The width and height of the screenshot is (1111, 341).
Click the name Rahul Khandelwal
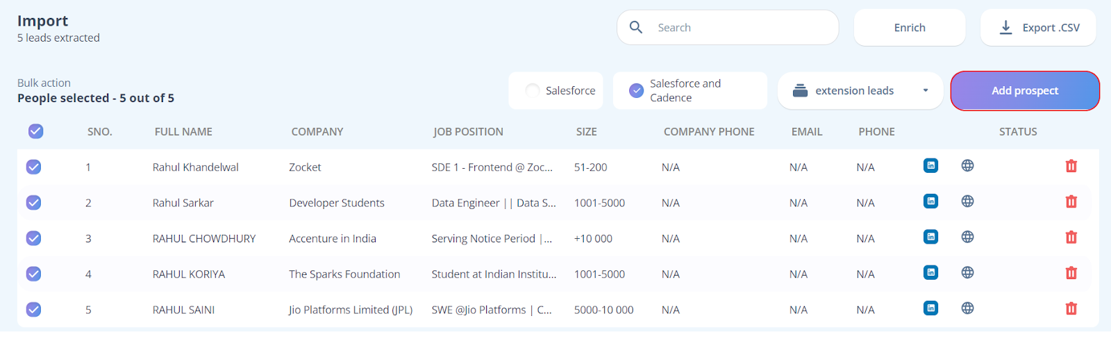coord(196,167)
